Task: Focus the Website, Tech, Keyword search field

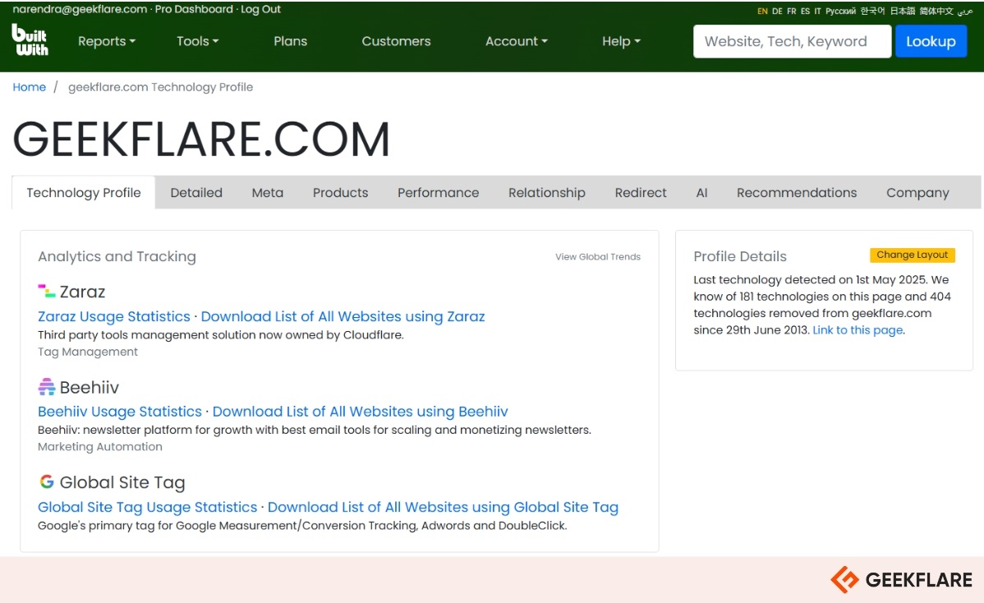Action: [792, 41]
